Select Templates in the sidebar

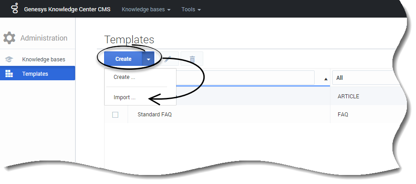[x=35, y=74]
